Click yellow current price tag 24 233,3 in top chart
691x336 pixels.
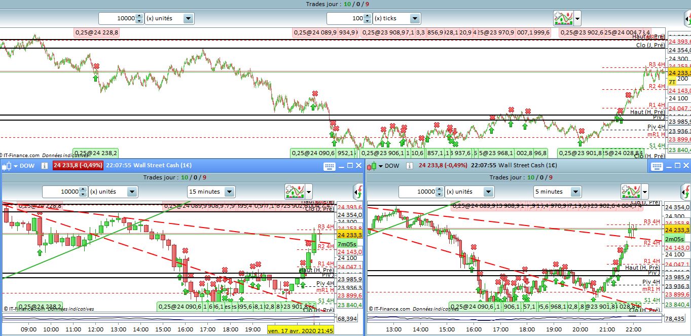point(679,73)
